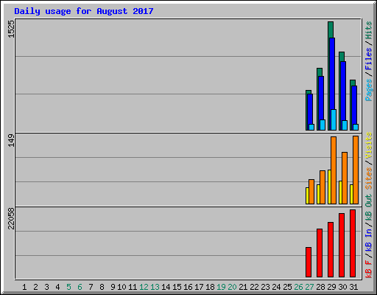Screen dimensions: 377x295
Task: Click the 'kB F' legend label
Action: point(369,268)
